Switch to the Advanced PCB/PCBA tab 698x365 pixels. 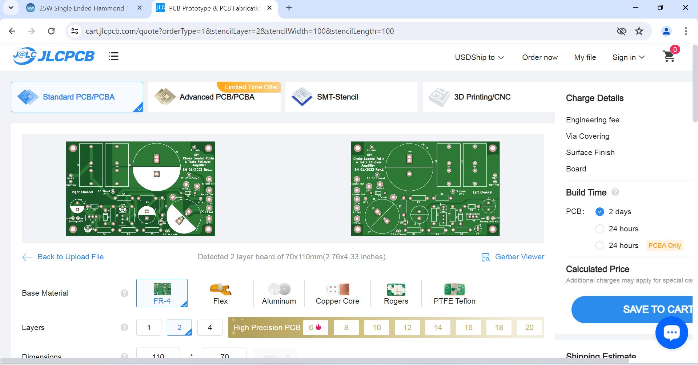pos(214,97)
